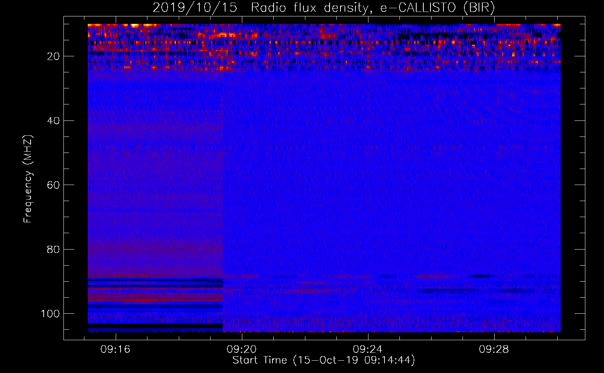Click the 'Frequency (MHZ)' y-axis label
Viewport: 604px width, 373px height.
click(28, 179)
